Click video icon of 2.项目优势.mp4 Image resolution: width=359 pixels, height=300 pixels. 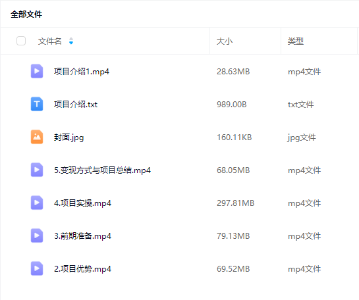point(37,268)
